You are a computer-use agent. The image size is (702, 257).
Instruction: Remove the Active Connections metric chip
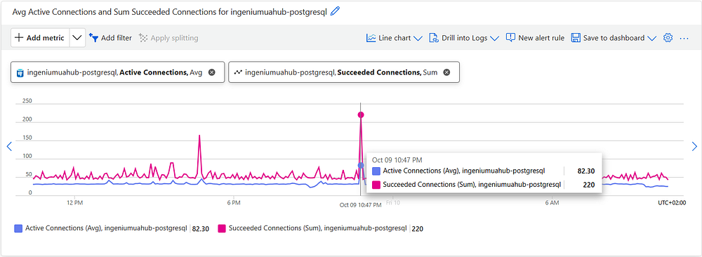[212, 72]
